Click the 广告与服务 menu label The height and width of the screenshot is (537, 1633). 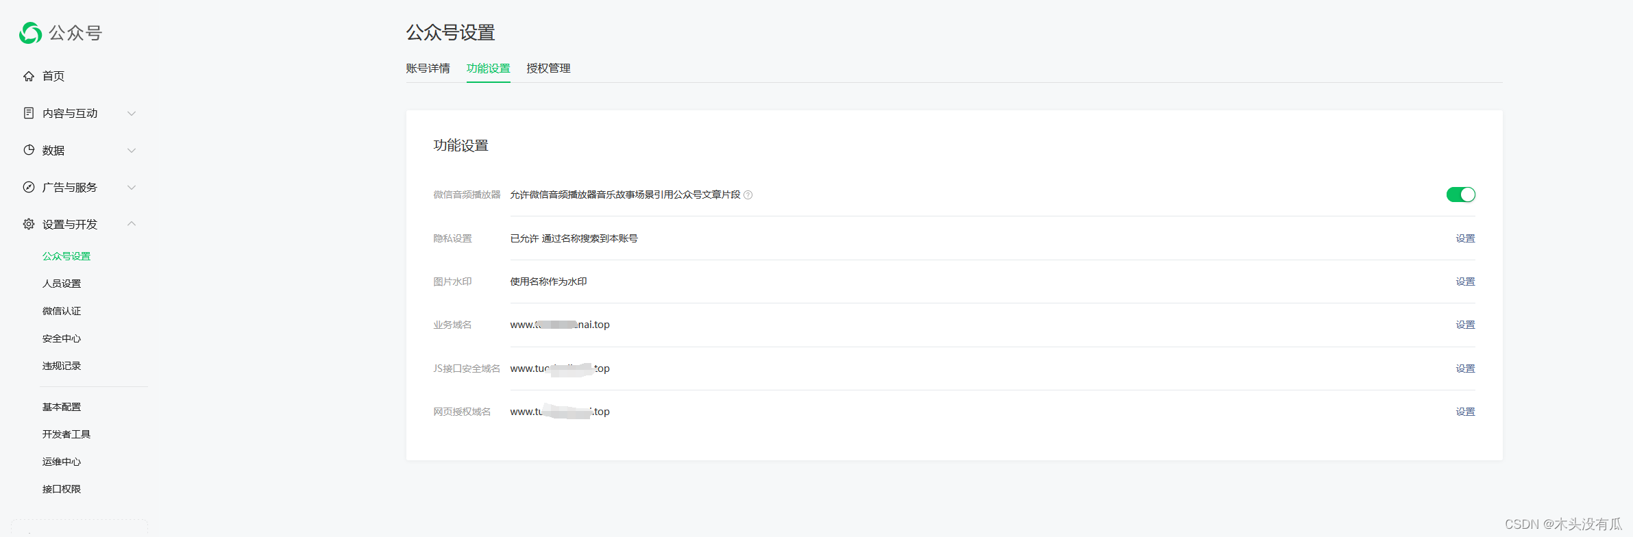(x=70, y=187)
